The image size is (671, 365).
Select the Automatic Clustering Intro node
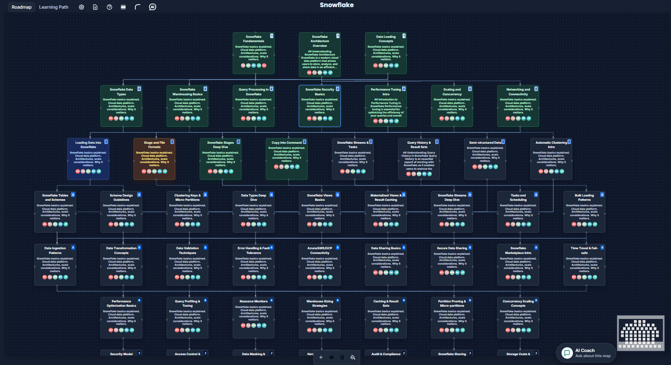(x=551, y=159)
